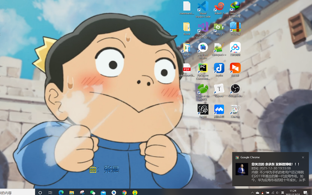This screenshot has width=312, height=195.
Task: Open Notepad++ from the desktop
Action: click(x=219, y=49)
